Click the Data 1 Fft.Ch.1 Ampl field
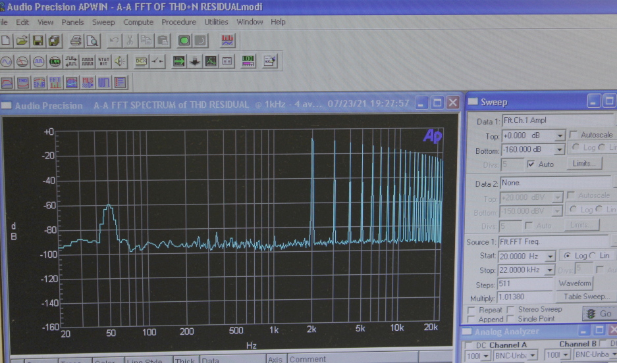Viewport: 617px width, 363px height. (558, 120)
